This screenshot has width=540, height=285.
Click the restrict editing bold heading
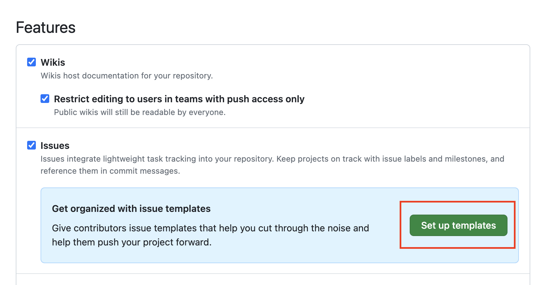180,99
